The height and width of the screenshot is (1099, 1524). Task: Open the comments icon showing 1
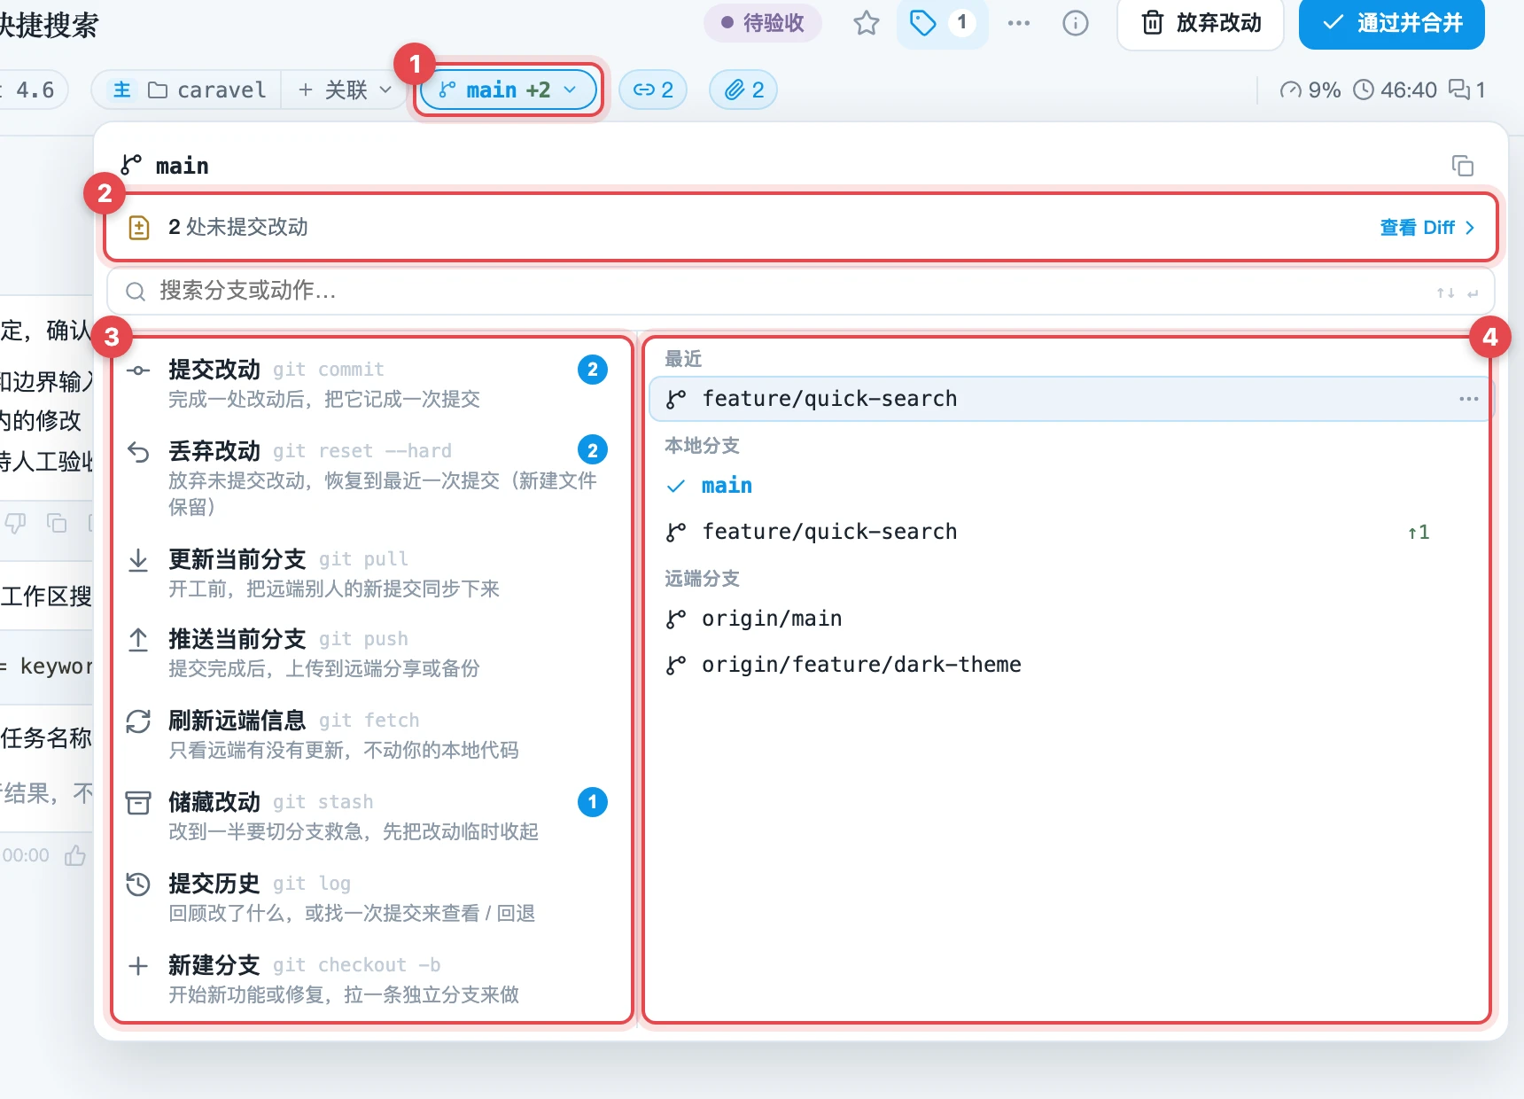click(1466, 90)
